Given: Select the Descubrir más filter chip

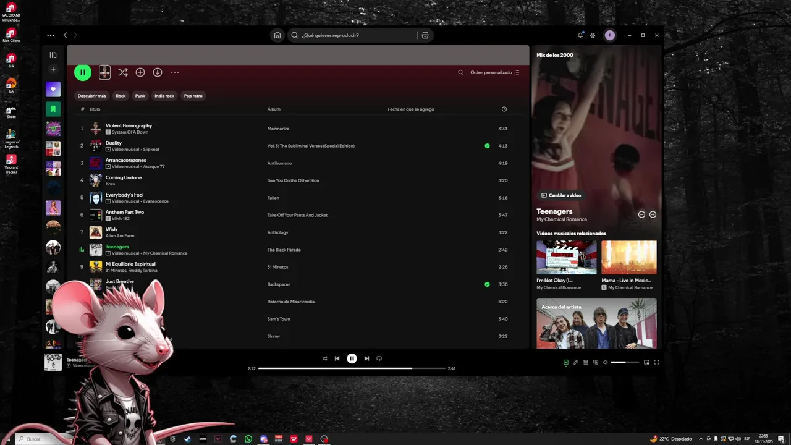Looking at the screenshot, I should pos(92,96).
